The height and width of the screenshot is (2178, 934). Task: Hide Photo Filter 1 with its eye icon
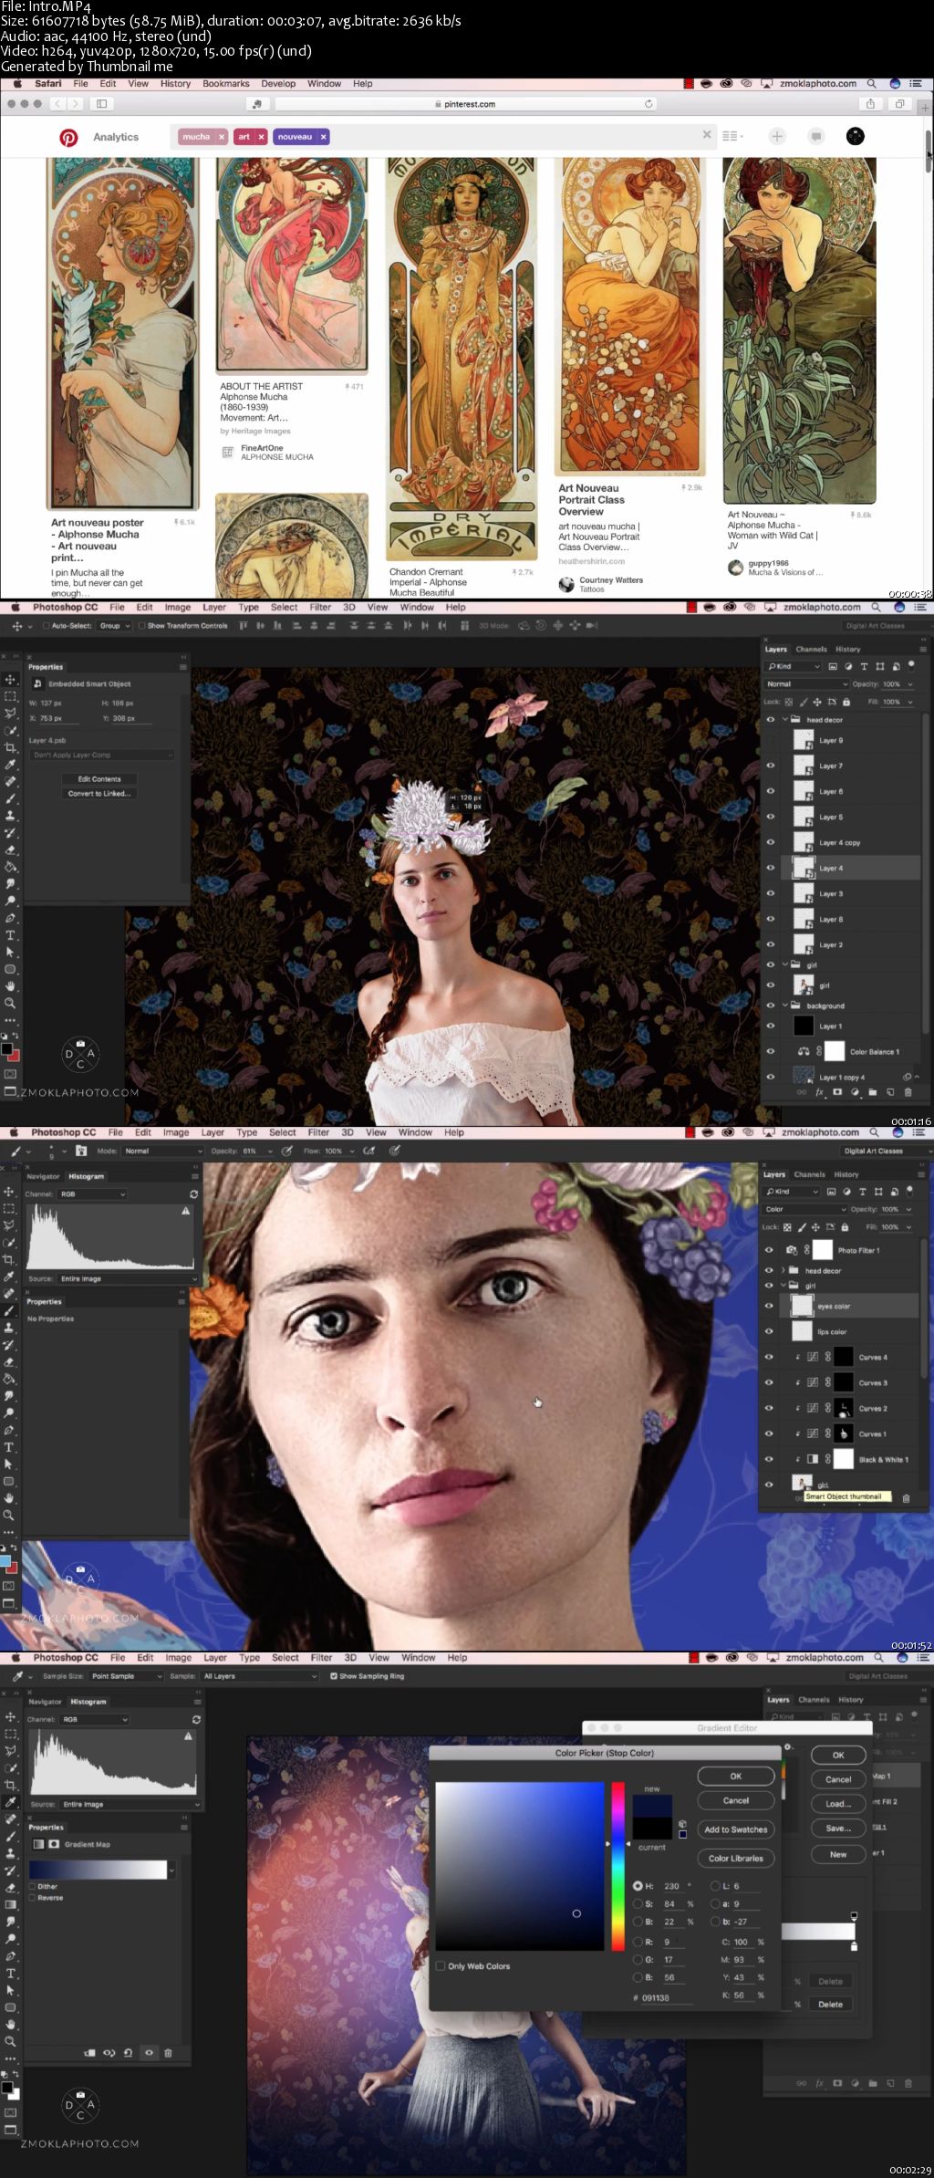click(769, 1250)
